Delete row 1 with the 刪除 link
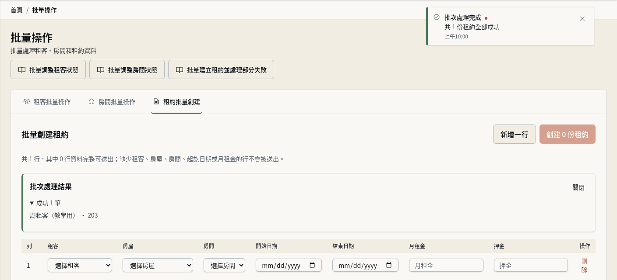Image resolution: width=617 pixels, height=280 pixels. click(585, 266)
